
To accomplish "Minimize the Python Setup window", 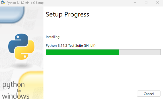I will [x=135, y=2].
